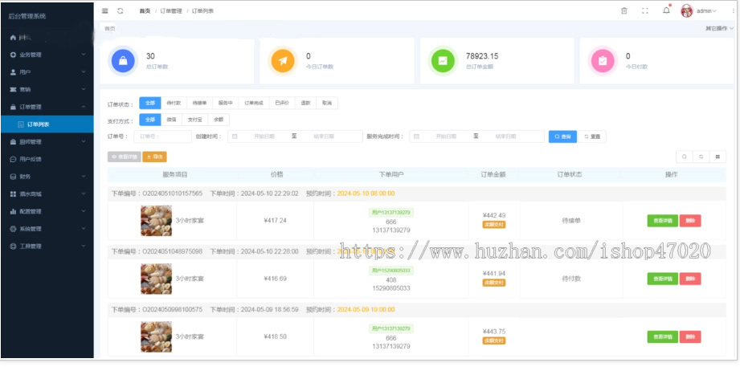Click the admin avatar picture
Image resolution: width=740 pixels, height=379 pixels.
(687, 10)
